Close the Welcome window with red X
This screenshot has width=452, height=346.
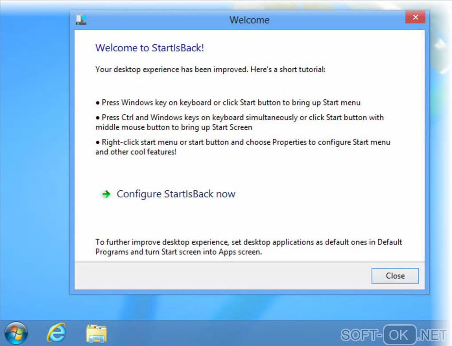[415, 17]
